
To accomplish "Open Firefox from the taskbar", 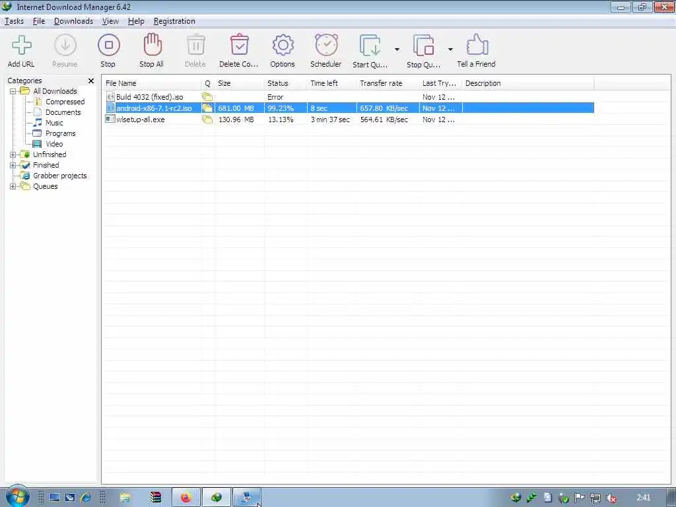I will click(x=186, y=498).
